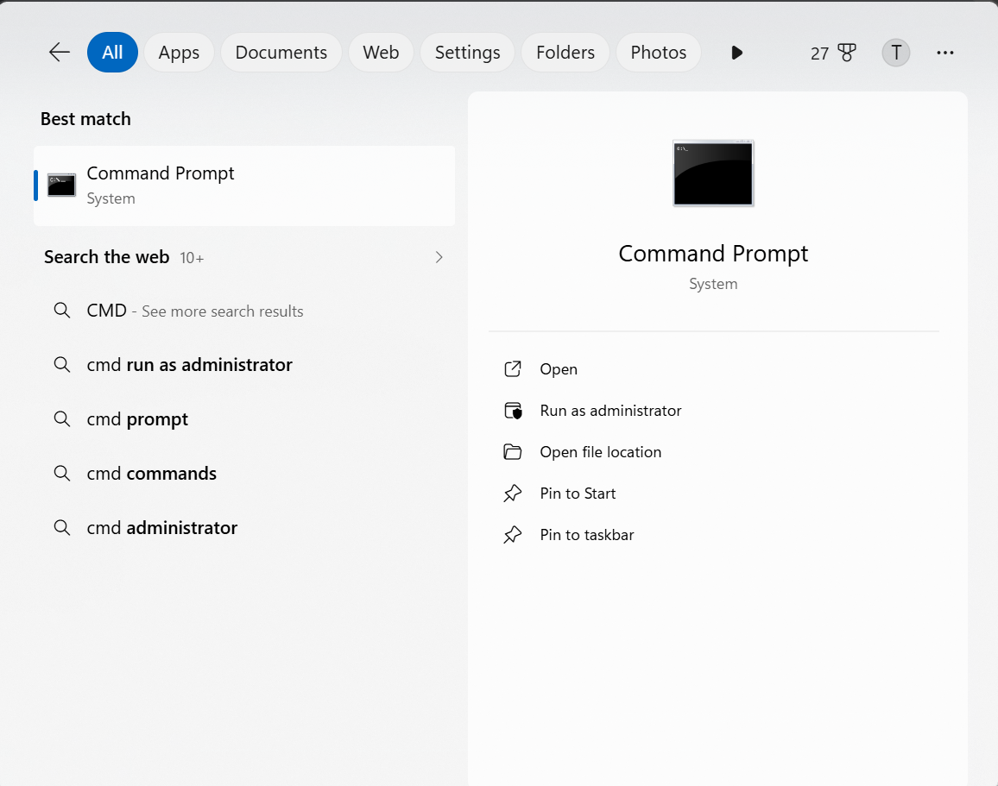Click System label under preview title

[713, 284]
